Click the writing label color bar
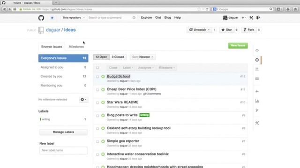The image size is (300, 168). tap(40, 119)
